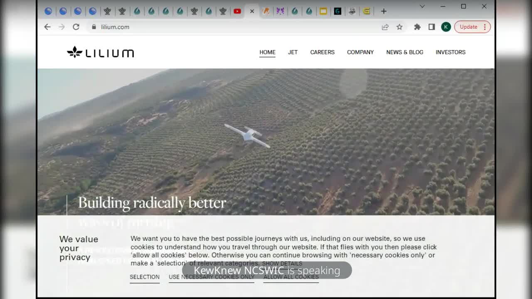The image size is (532, 299).
Task: Maximize the browser window
Action: pyautogui.click(x=463, y=6)
